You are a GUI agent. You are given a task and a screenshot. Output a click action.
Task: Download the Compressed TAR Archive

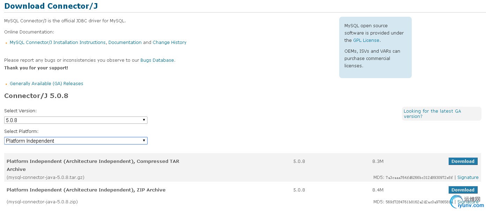tap(463, 161)
